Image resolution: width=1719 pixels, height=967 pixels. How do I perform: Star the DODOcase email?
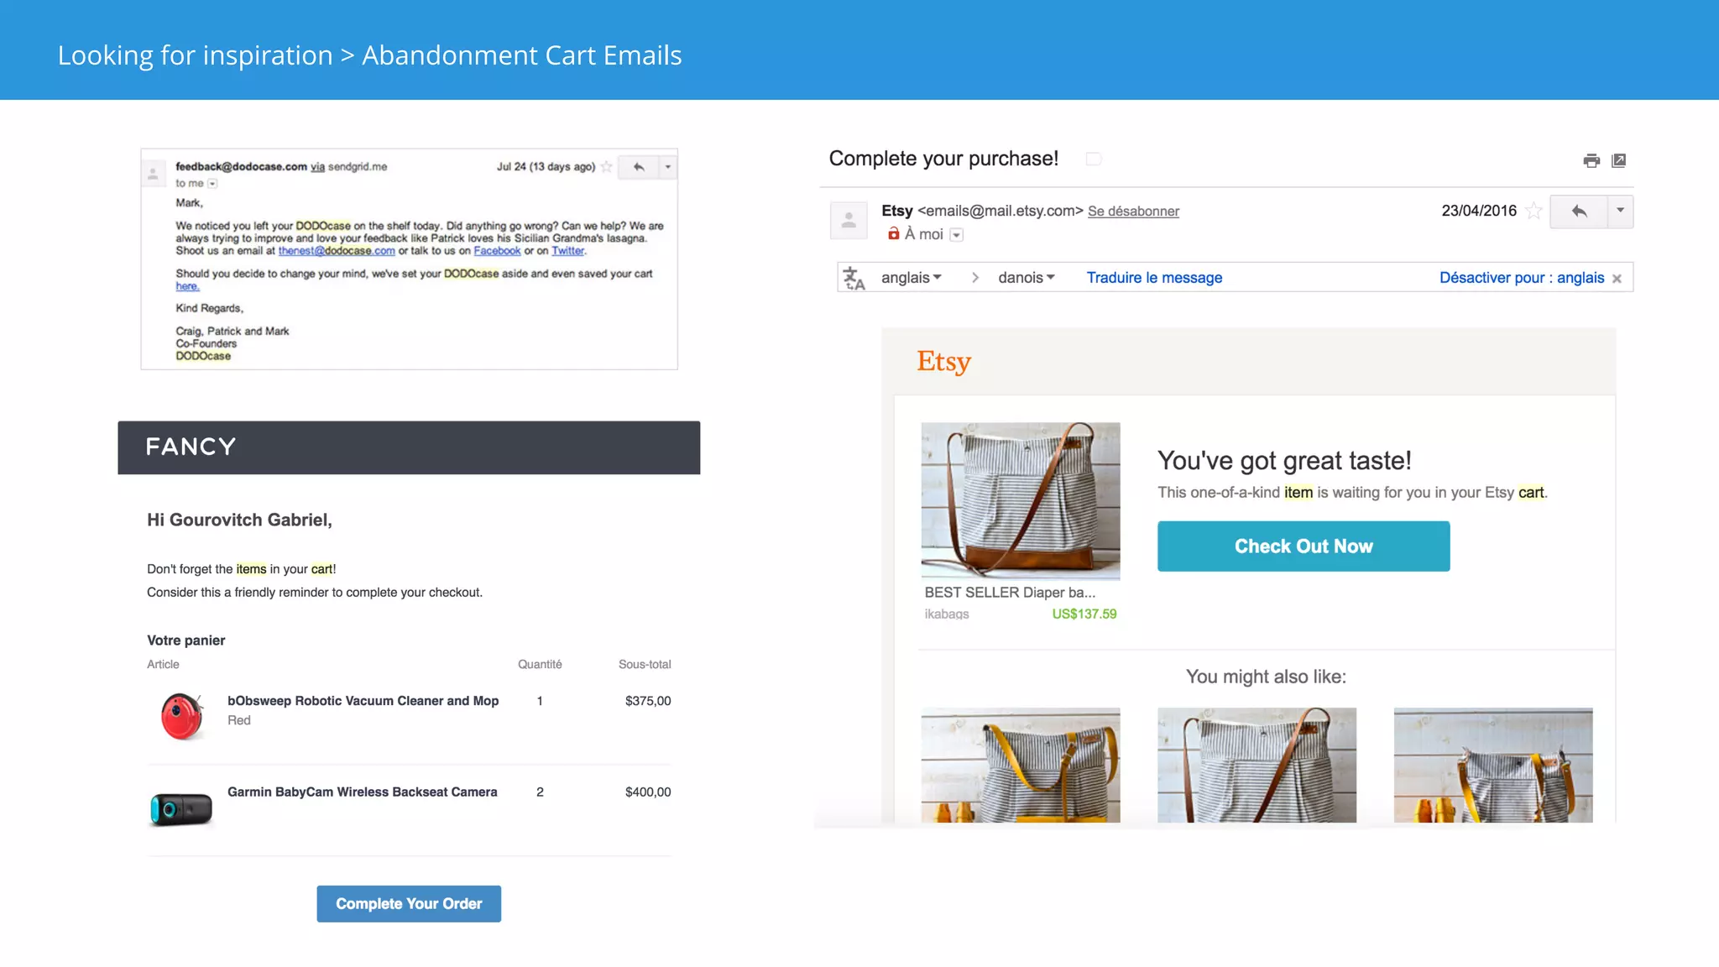[606, 167]
